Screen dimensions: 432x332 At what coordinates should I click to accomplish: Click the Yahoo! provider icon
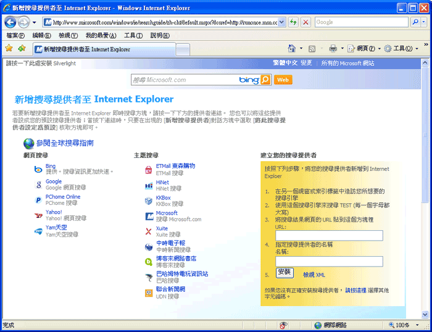(38, 215)
